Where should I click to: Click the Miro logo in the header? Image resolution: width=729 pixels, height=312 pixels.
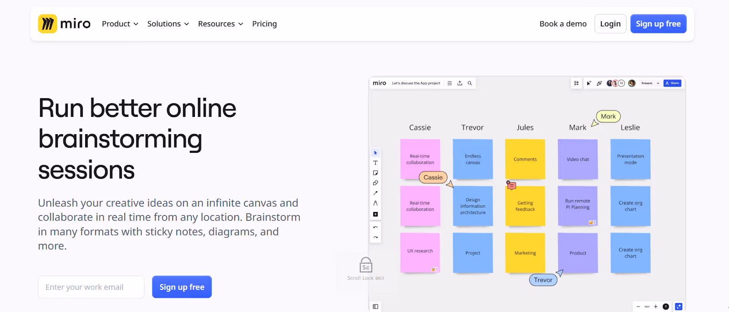(64, 24)
